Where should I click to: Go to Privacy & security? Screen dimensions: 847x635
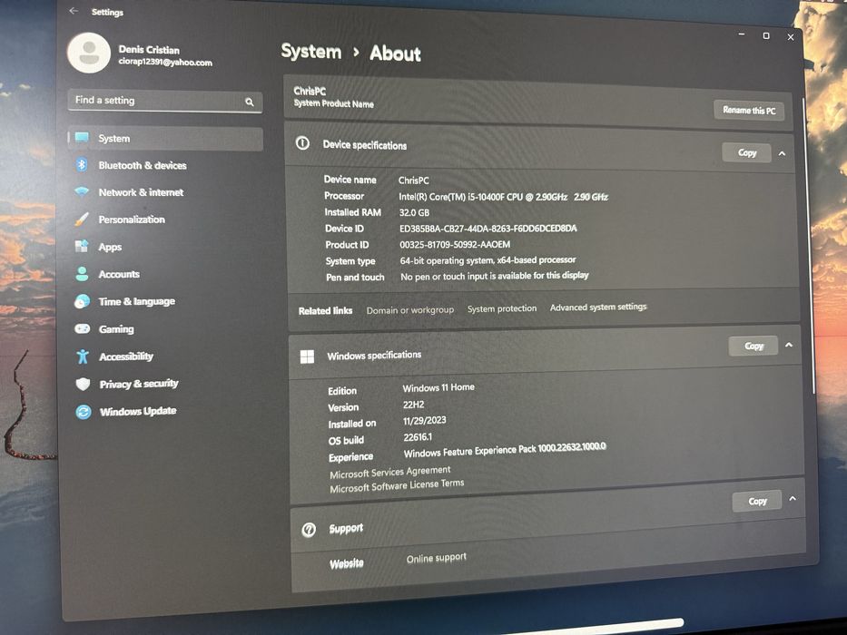(x=139, y=384)
